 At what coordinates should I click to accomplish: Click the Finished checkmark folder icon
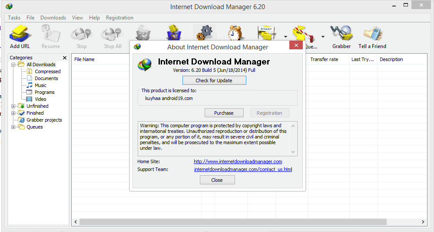21,113
